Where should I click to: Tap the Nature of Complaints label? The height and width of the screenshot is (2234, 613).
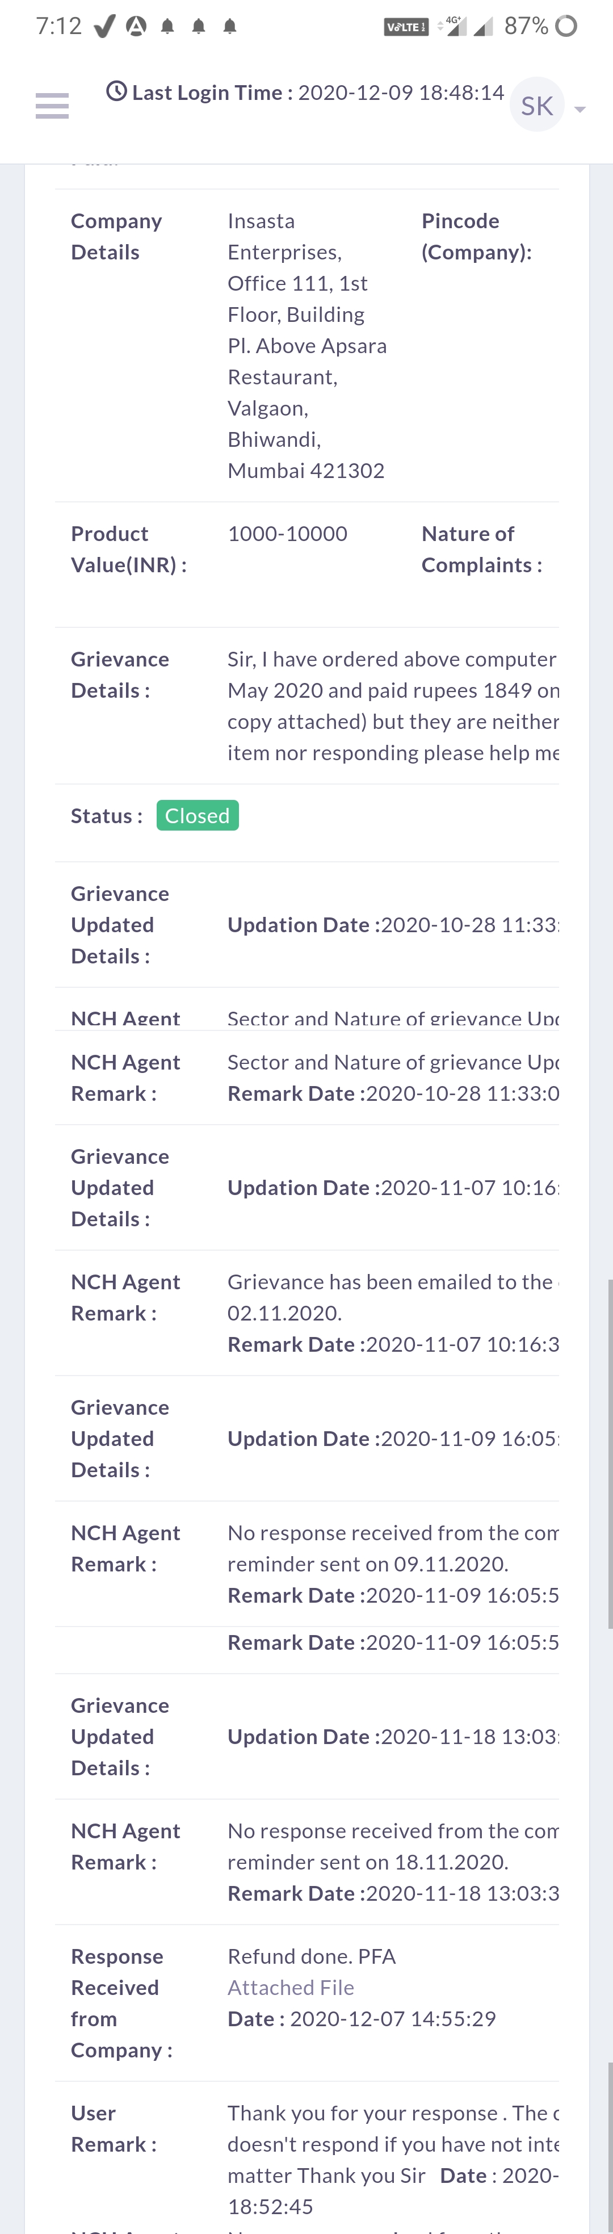point(481,549)
